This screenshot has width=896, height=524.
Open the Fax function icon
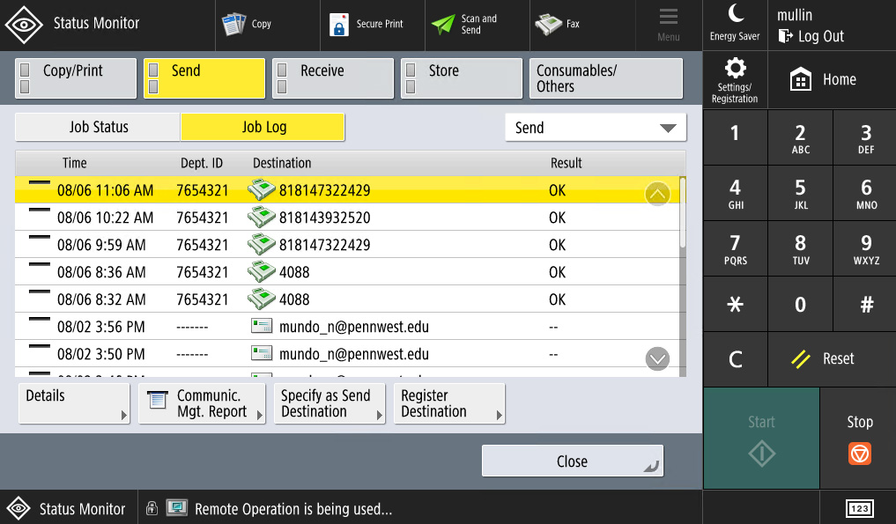click(548, 24)
